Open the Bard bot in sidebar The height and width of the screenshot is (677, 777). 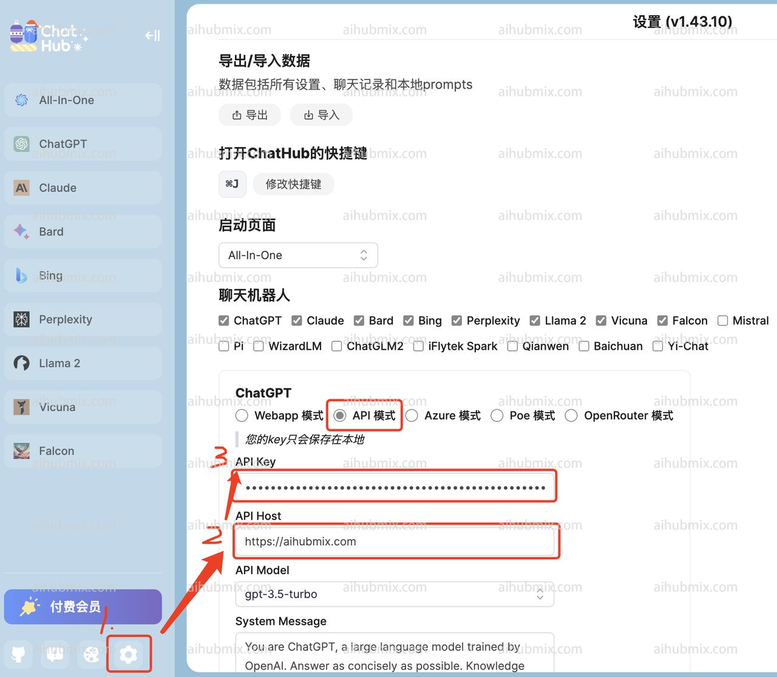tap(83, 231)
